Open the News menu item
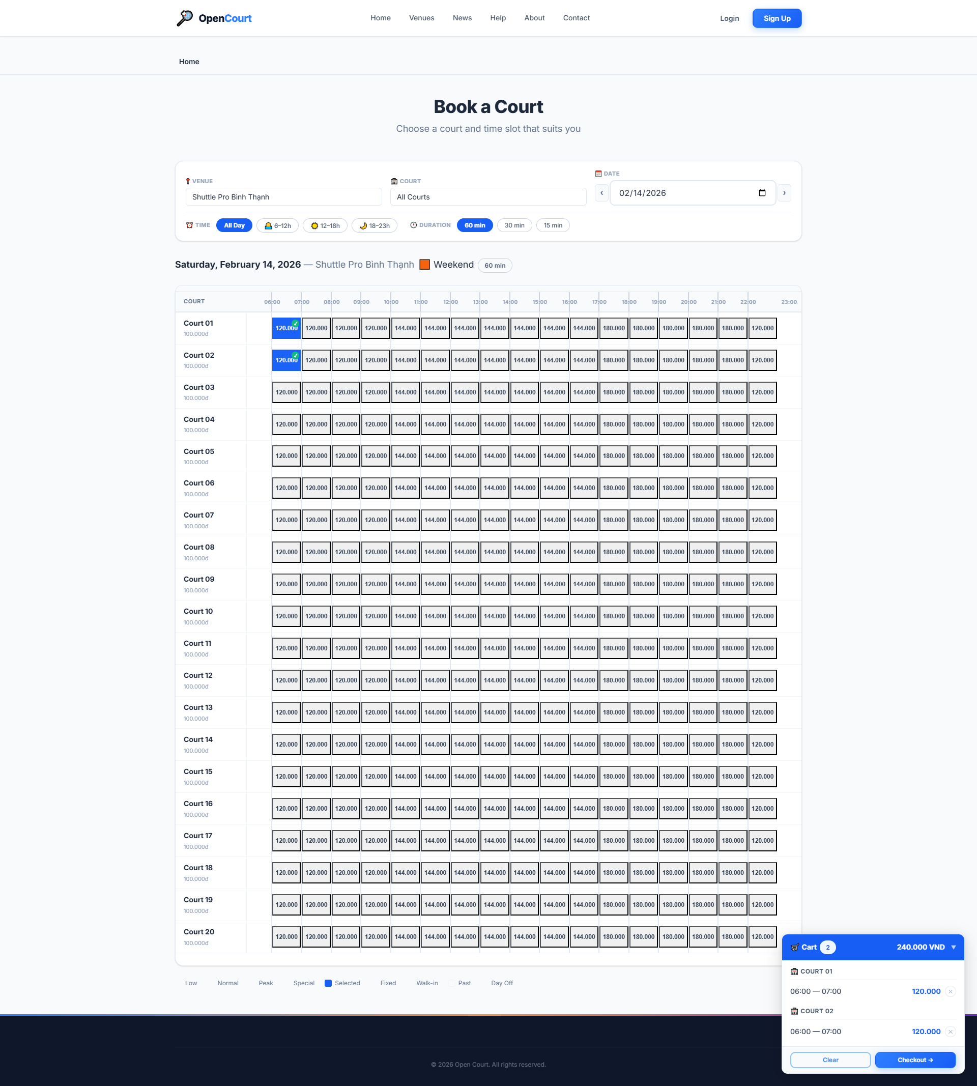Image resolution: width=977 pixels, height=1086 pixels. (x=462, y=18)
